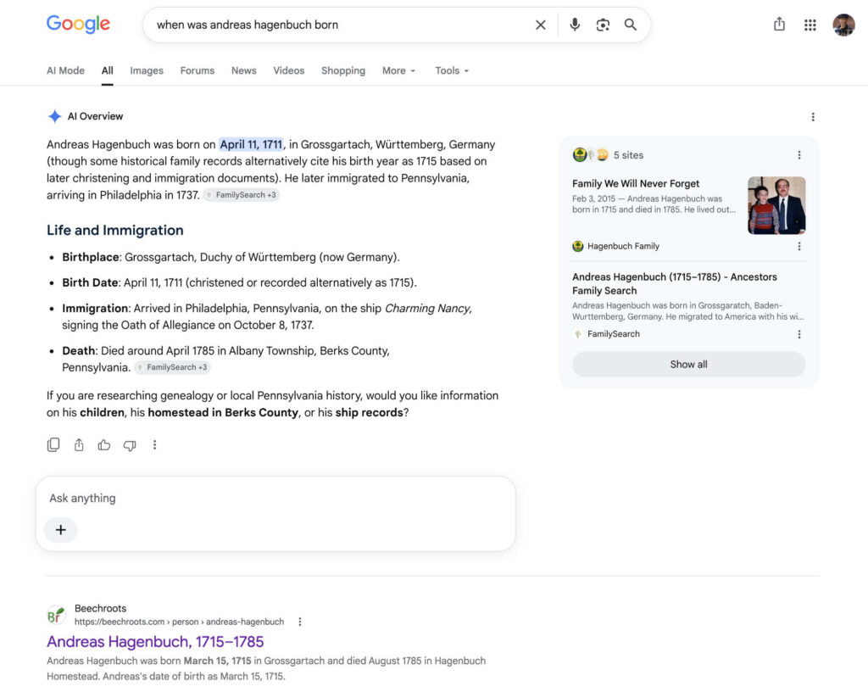868x692 pixels.
Task: Open the Google account profile picture
Action: 843,25
